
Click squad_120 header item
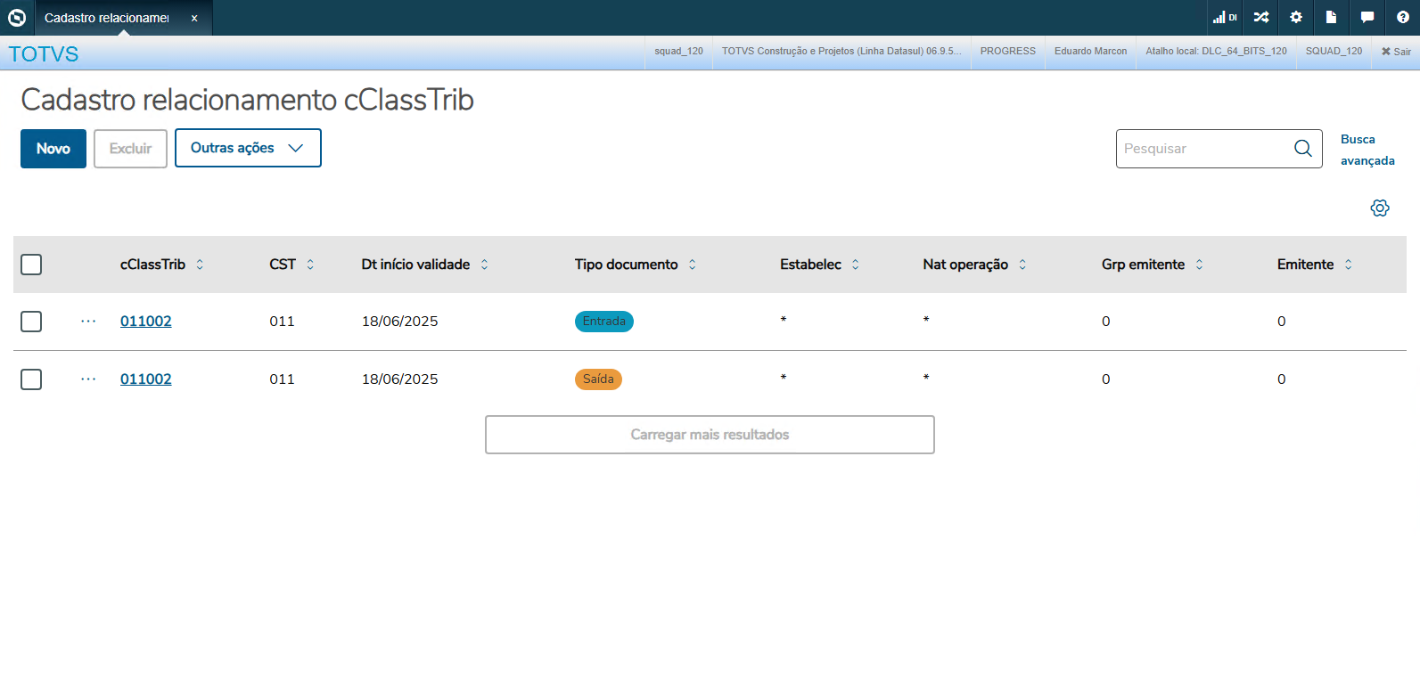678,52
